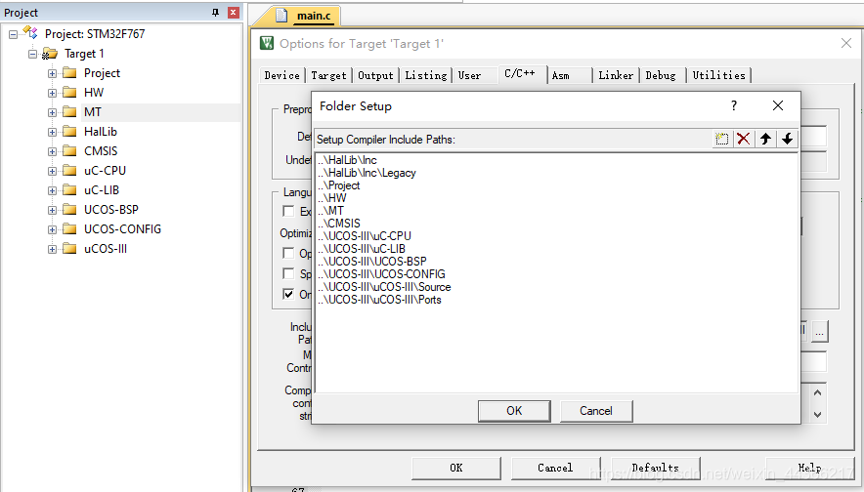Click the UCOS-BSP group folder icon
The image size is (864, 492).
(69, 209)
